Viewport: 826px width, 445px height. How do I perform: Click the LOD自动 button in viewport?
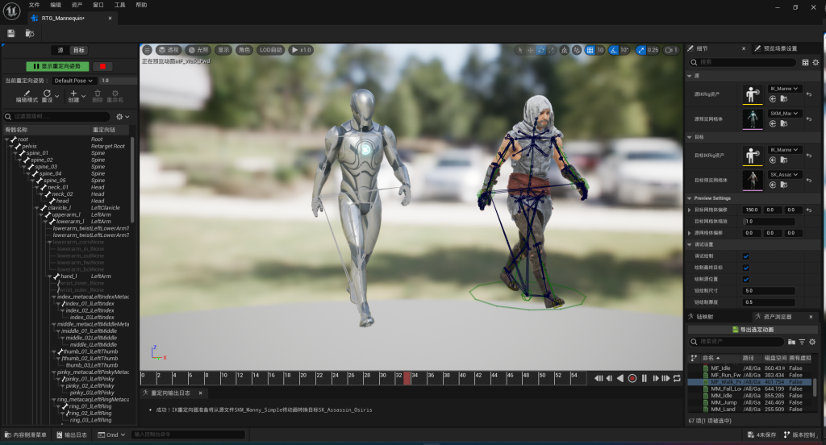[271, 50]
